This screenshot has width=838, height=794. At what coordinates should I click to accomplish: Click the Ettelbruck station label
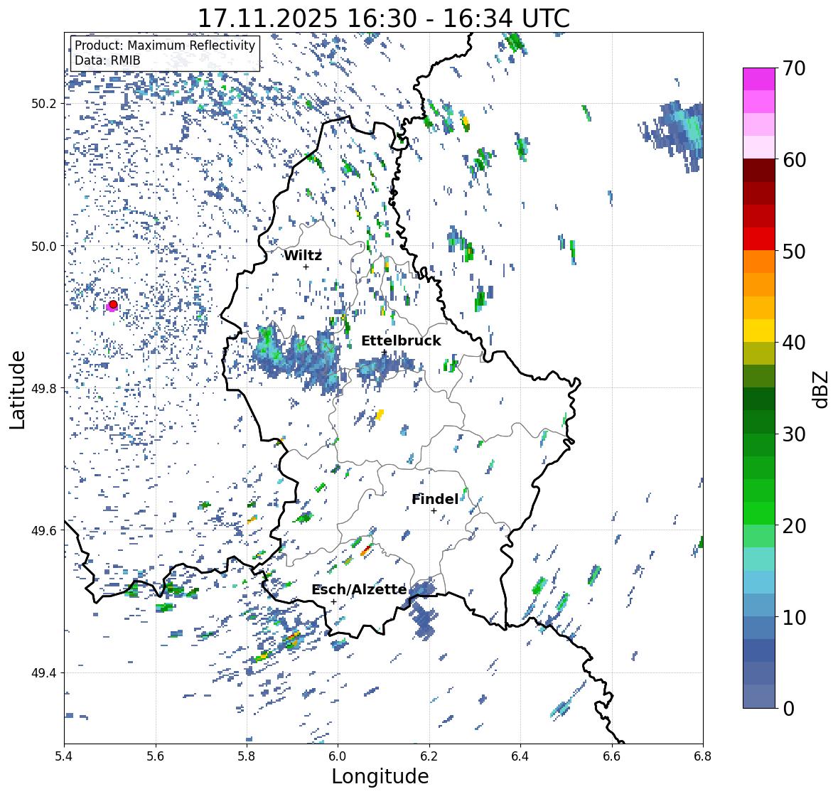[x=402, y=340]
